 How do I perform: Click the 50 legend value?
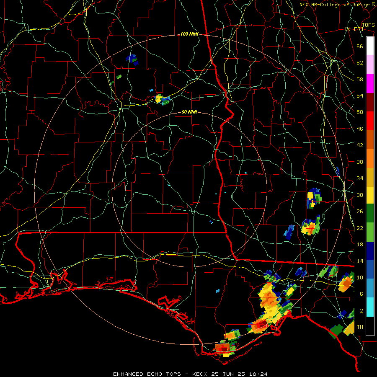click(x=360, y=112)
